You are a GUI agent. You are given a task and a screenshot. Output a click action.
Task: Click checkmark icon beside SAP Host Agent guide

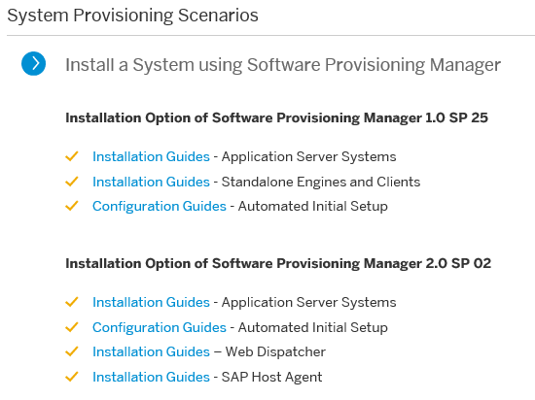pyautogui.click(x=72, y=377)
